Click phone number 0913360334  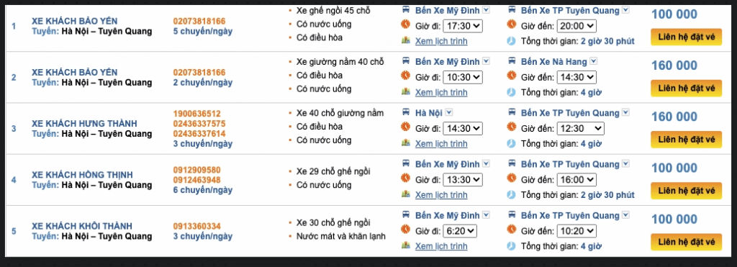(x=197, y=226)
